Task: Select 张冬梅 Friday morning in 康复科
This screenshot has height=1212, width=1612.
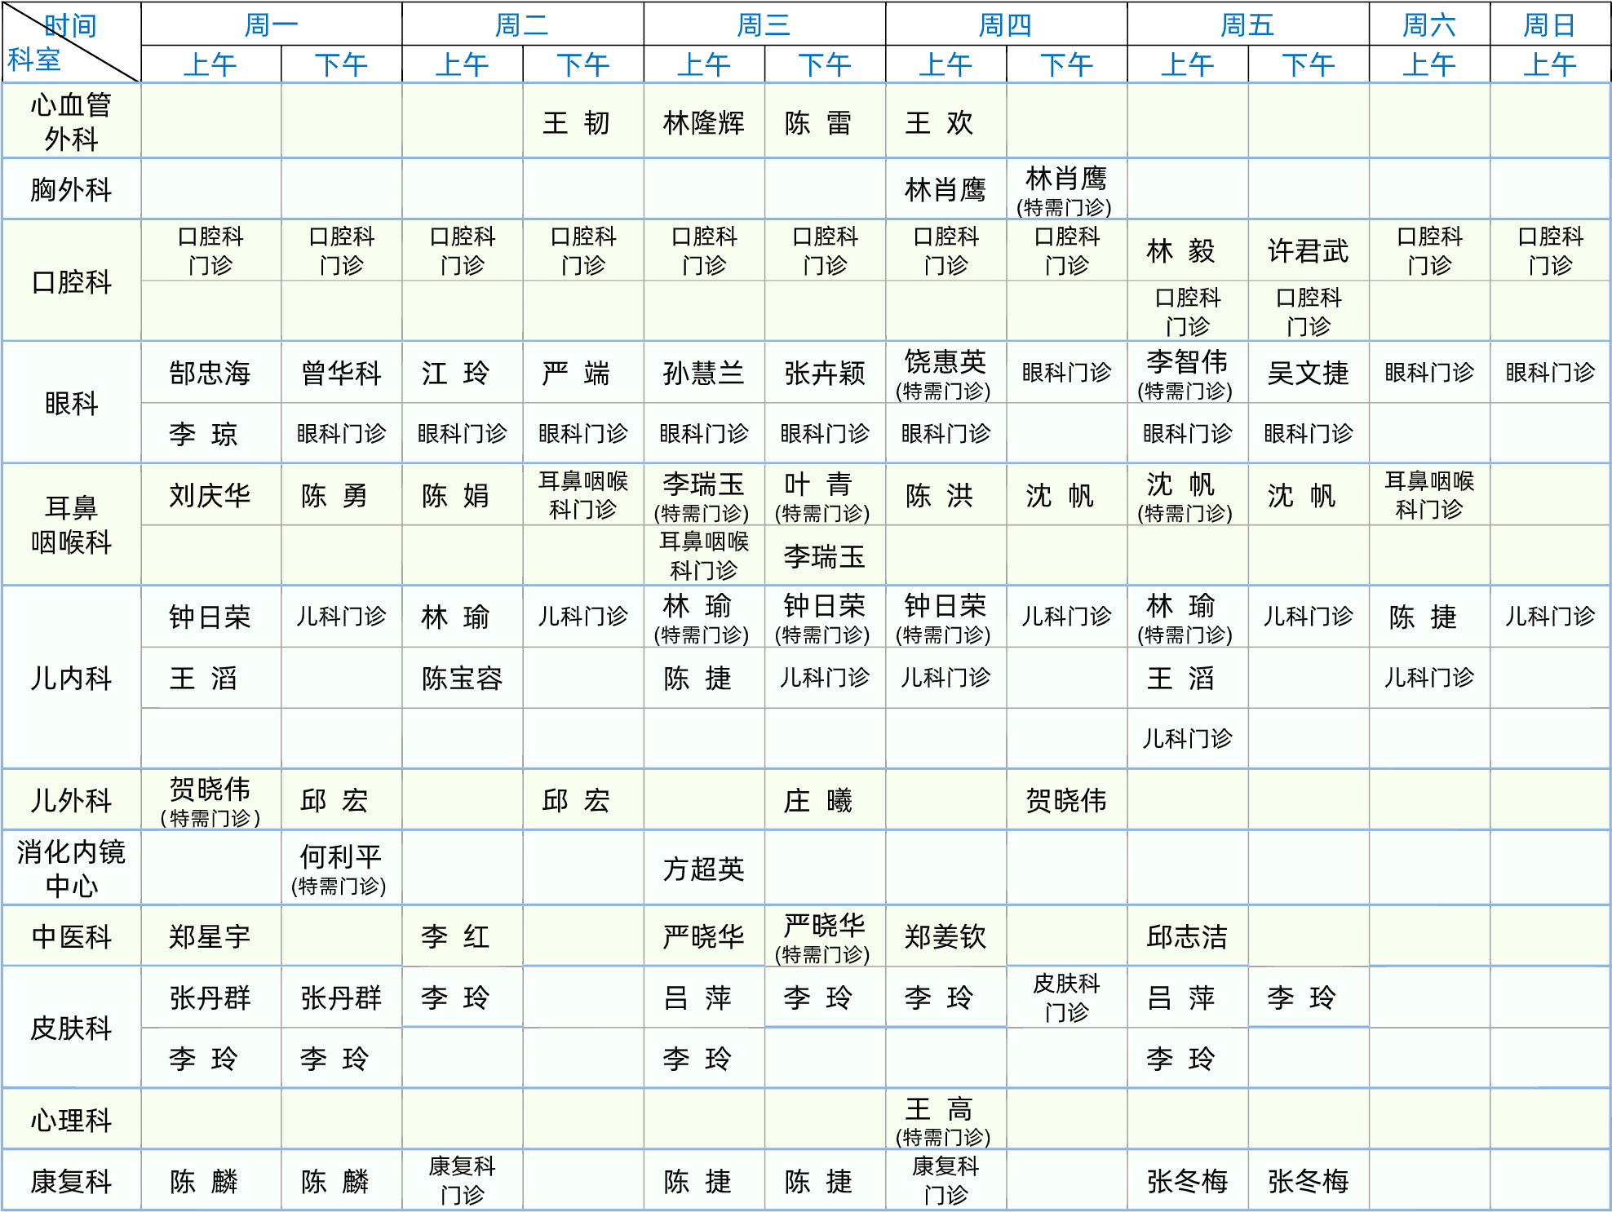Action: click(x=1187, y=1181)
